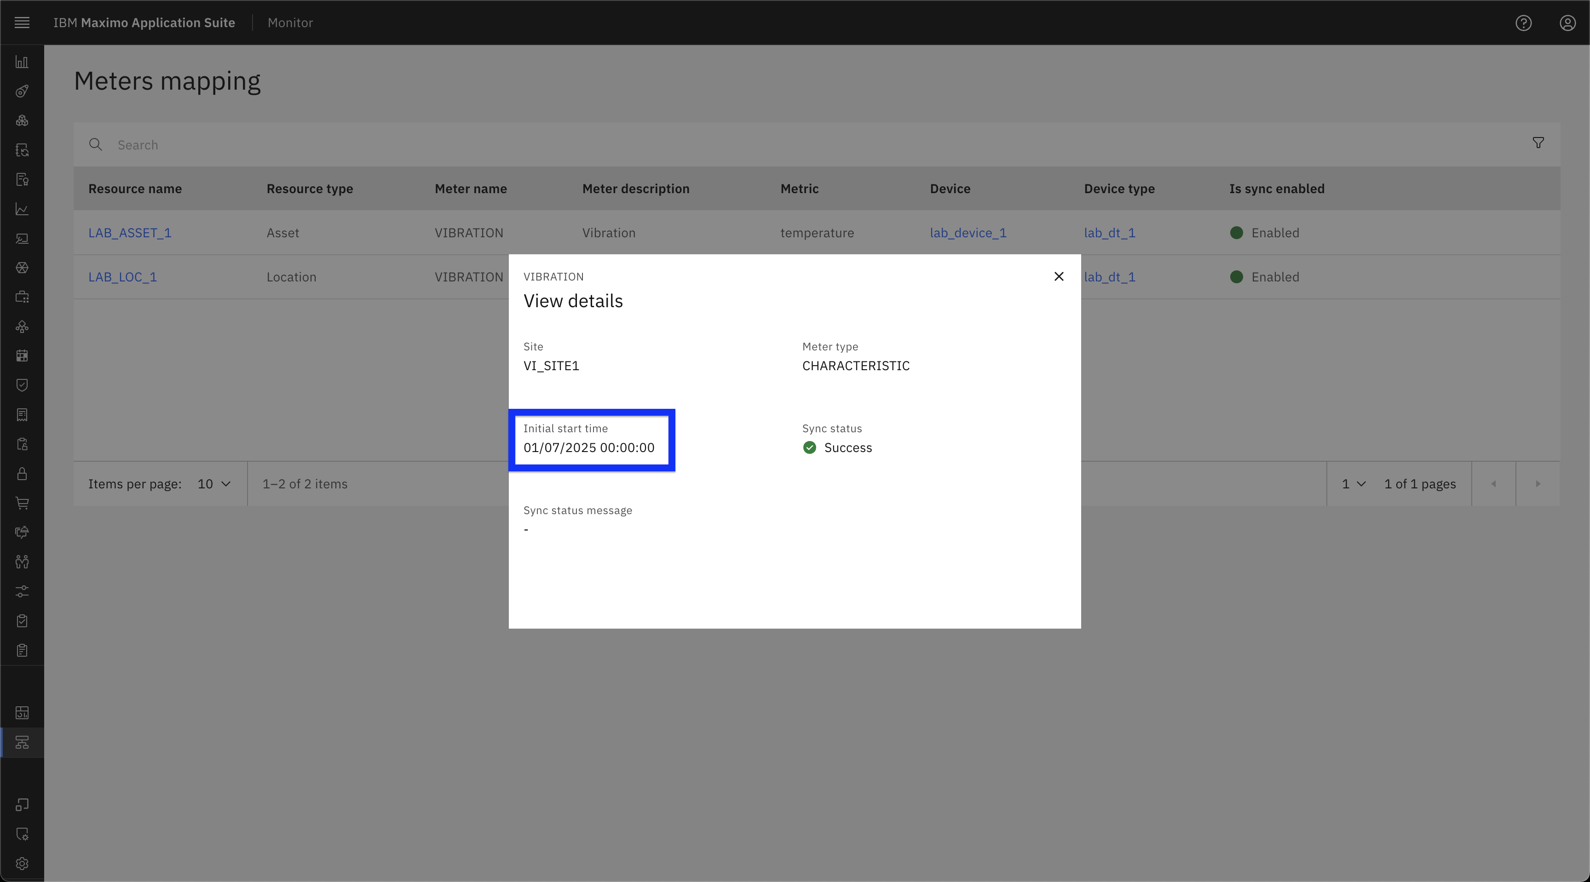Click Meter name column header
The width and height of the screenshot is (1590, 882).
(470, 189)
